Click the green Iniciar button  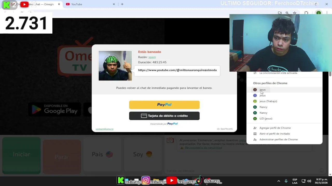[x=22, y=155]
